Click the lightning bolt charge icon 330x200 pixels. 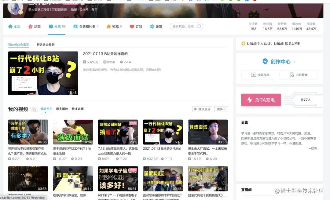pos(250,100)
